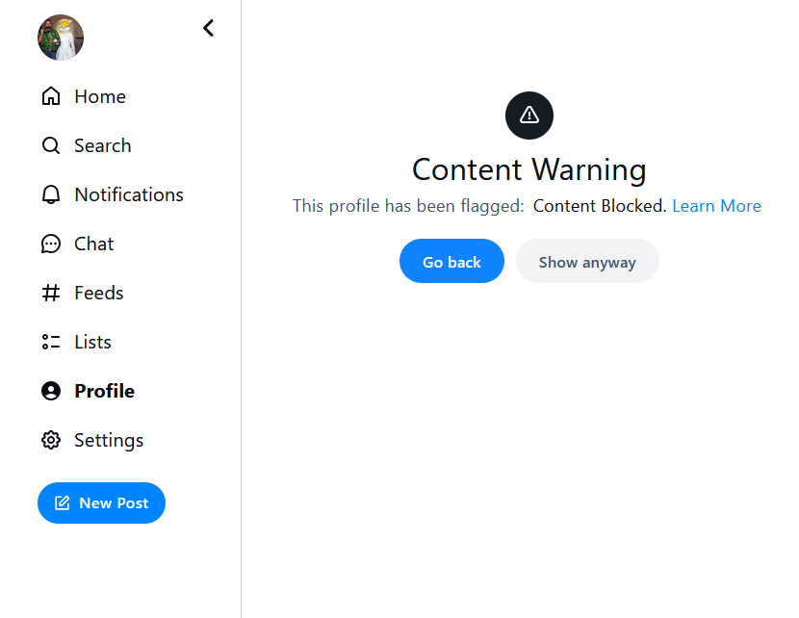The height and width of the screenshot is (618, 799).
Task: Open the Learn More link
Action: point(717,206)
